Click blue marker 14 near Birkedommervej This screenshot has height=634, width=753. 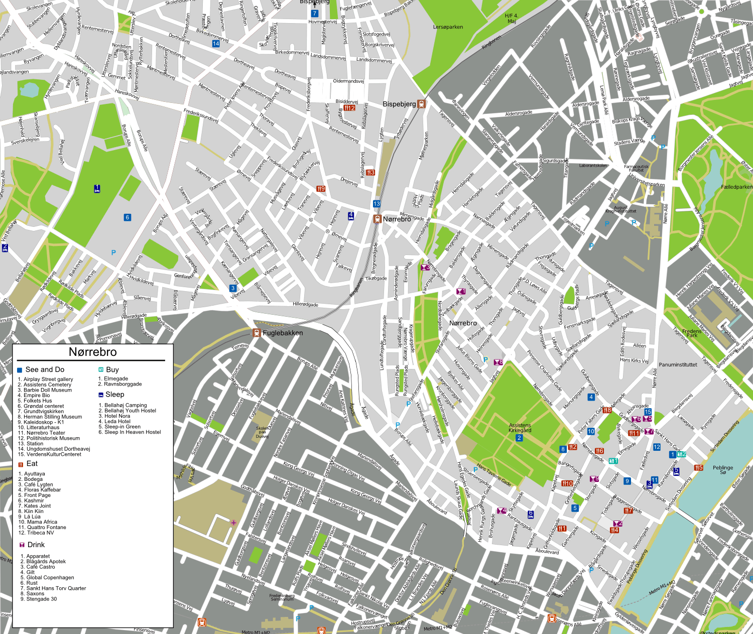(x=216, y=44)
